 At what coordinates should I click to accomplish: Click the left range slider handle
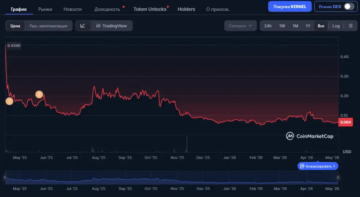point(5,177)
